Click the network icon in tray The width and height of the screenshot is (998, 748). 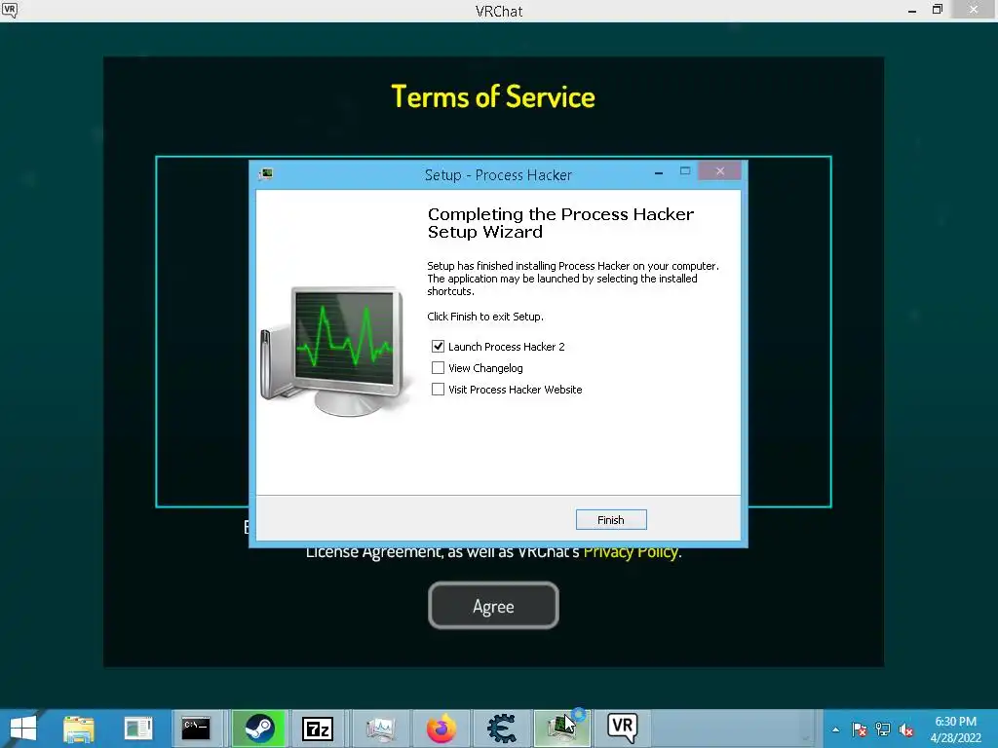coord(883,729)
